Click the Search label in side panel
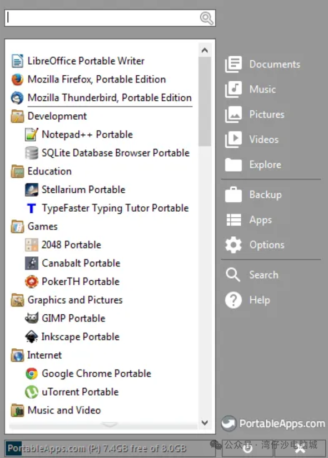The height and width of the screenshot is (458, 328). click(x=264, y=275)
